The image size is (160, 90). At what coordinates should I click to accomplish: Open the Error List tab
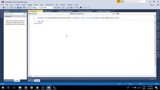pos(31,80)
